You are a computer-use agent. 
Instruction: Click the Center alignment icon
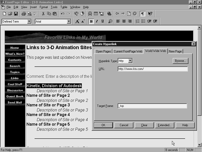point(124,22)
